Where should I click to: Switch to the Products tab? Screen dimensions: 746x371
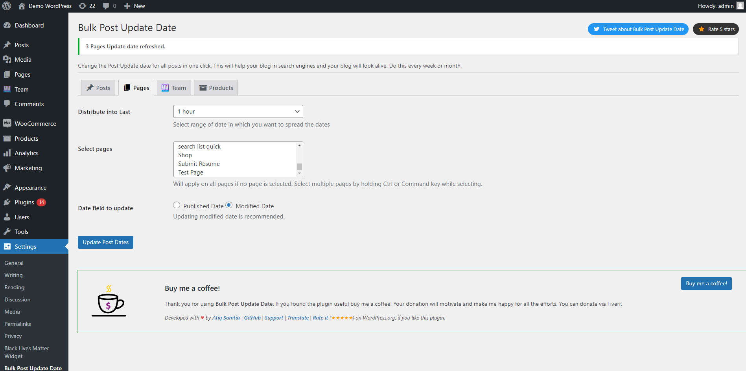[x=216, y=88]
